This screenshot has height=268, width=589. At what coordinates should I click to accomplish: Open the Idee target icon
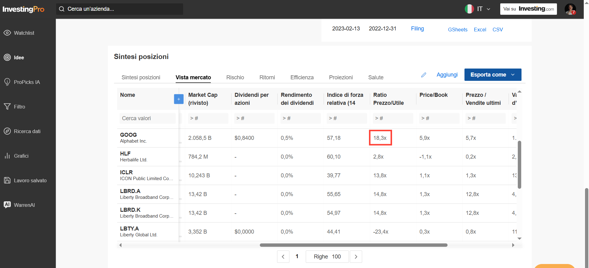(7, 57)
